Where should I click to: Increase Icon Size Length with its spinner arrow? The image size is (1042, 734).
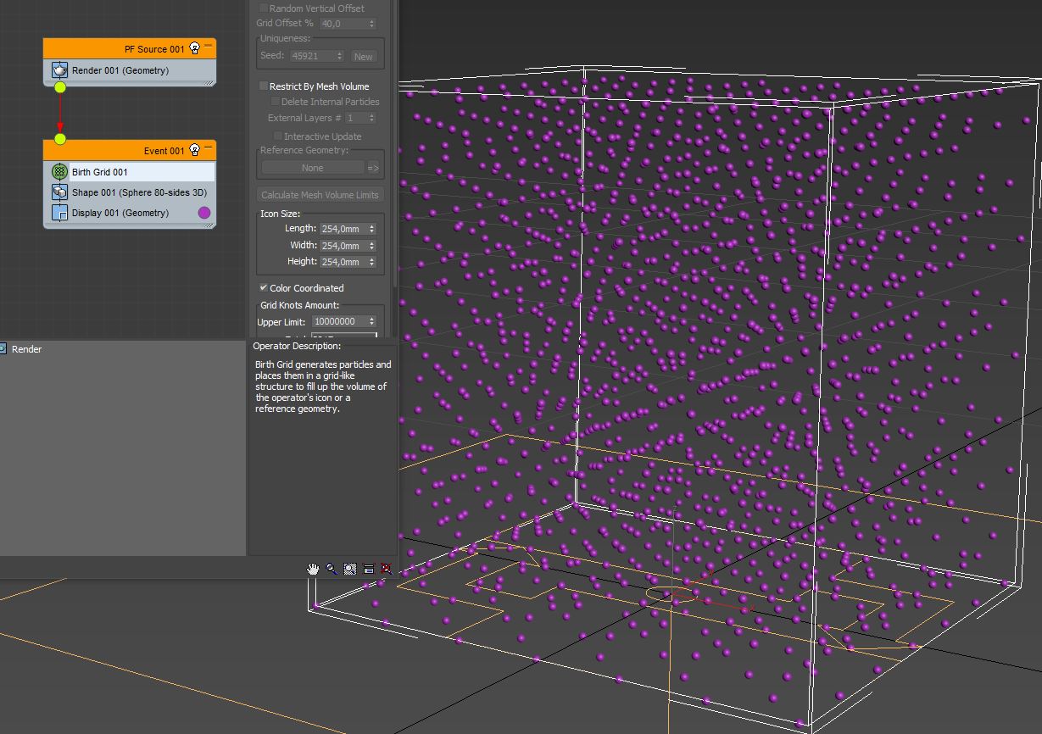(371, 225)
